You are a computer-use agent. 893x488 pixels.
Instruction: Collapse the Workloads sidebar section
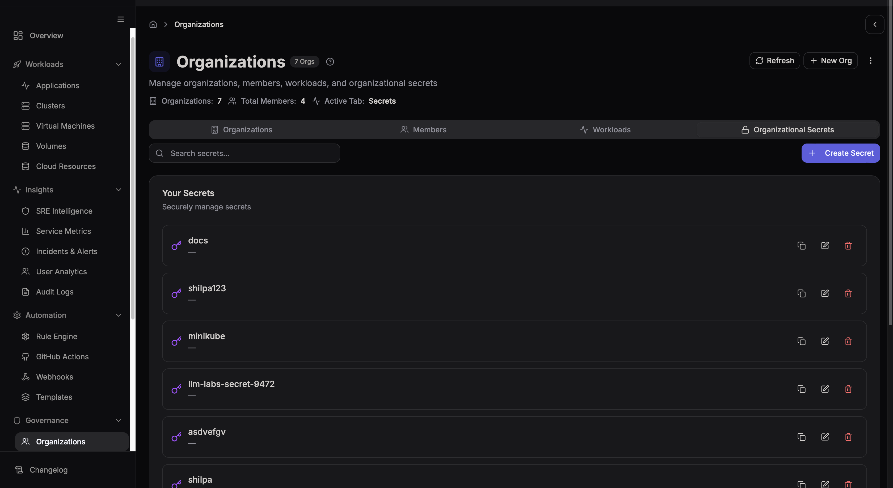[118, 65]
